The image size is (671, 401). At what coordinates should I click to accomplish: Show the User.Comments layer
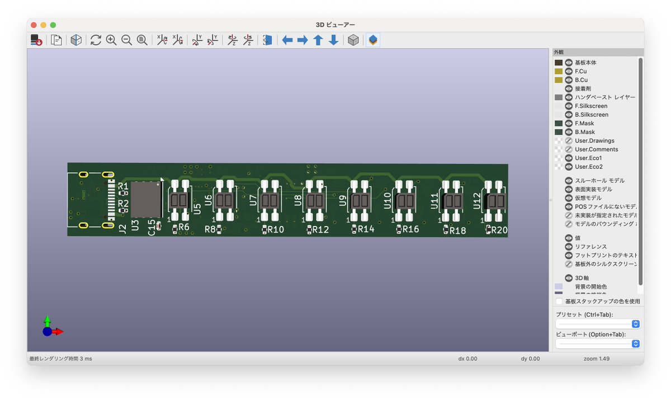tap(569, 149)
